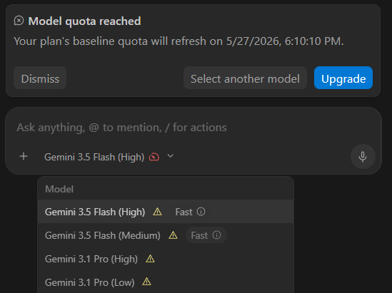
Task: Dismiss the quota reached notice
Action: click(40, 78)
